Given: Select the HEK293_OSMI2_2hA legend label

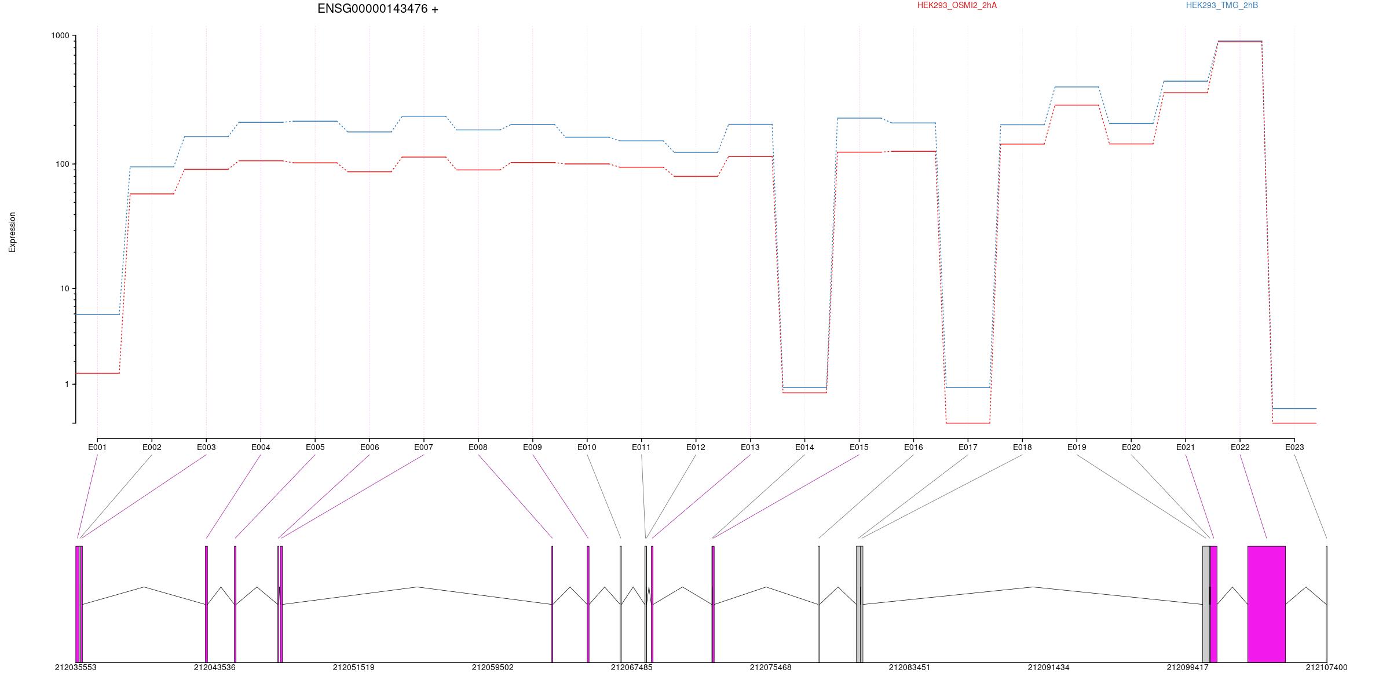Looking at the screenshot, I should click(957, 5).
